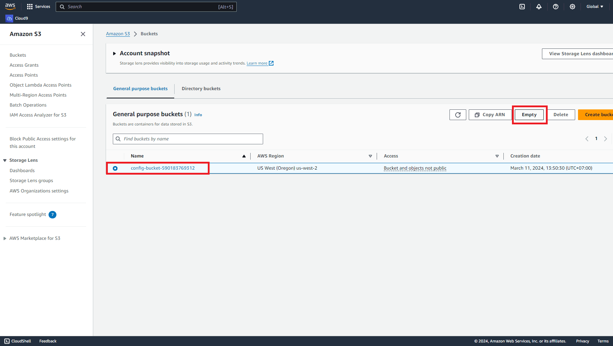
Task: Select the config-bucket-590183769312 radio button
Action: click(x=115, y=168)
